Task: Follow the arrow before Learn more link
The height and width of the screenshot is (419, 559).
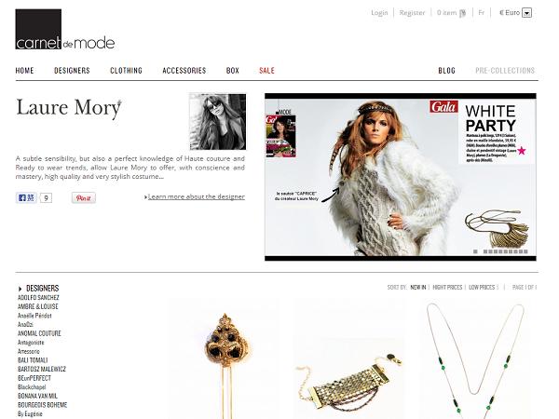Action: click(x=145, y=197)
